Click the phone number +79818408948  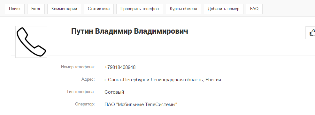(x=120, y=67)
